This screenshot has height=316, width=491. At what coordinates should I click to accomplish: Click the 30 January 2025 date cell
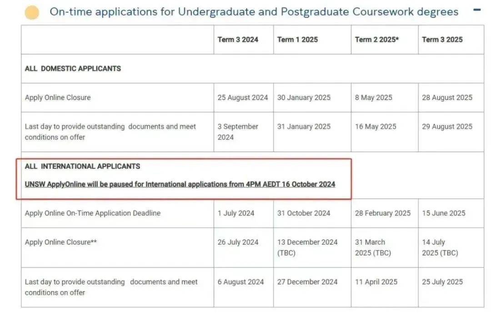(304, 98)
